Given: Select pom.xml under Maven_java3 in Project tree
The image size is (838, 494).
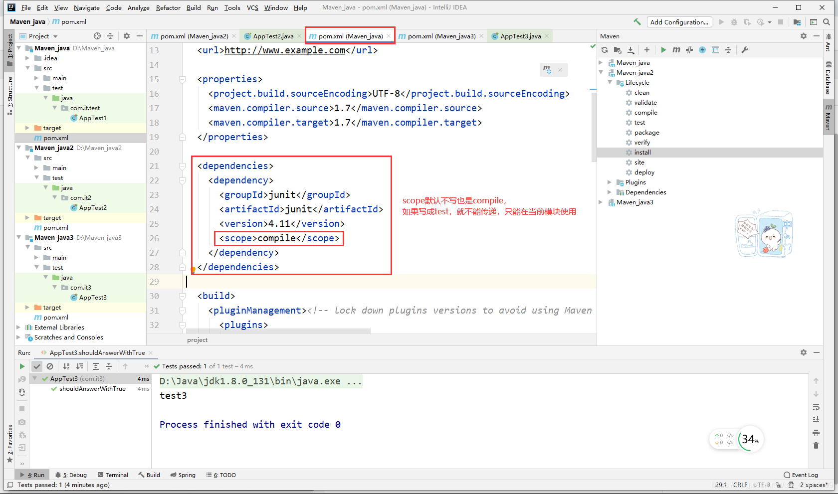Looking at the screenshot, I should tap(55, 318).
